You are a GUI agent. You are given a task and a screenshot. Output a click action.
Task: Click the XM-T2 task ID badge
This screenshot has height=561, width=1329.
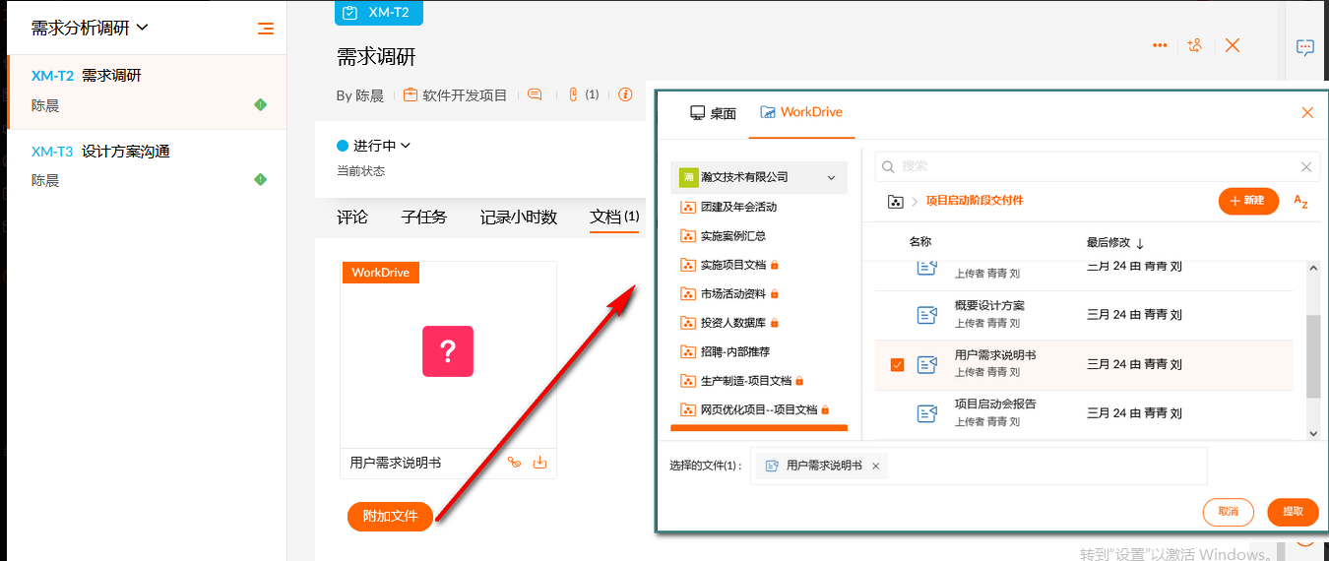[x=379, y=12]
